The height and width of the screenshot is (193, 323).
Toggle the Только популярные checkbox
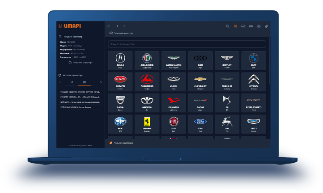(x=111, y=143)
